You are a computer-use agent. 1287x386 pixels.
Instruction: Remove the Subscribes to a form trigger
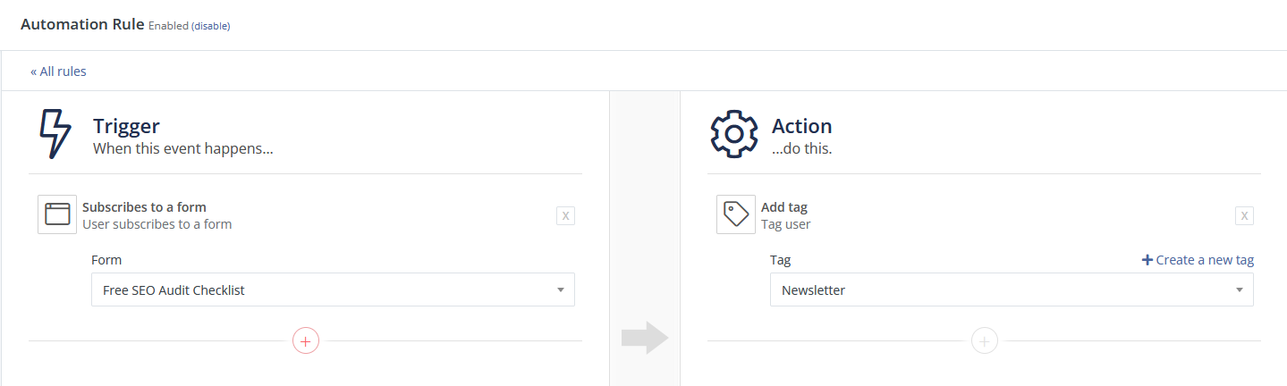(x=565, y=215)
